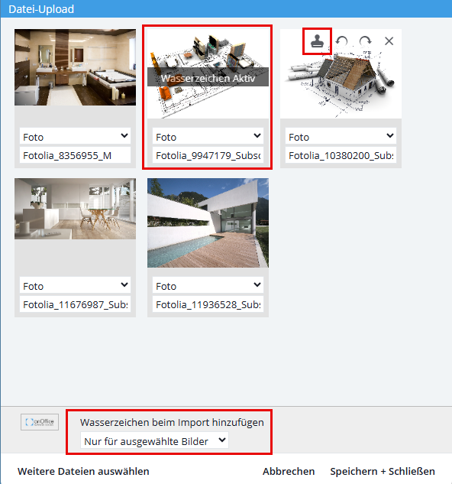Viewport: 452px width, 484px height.
Task: Remove the house blueprint image with X
Action: (x=389, y=41)
